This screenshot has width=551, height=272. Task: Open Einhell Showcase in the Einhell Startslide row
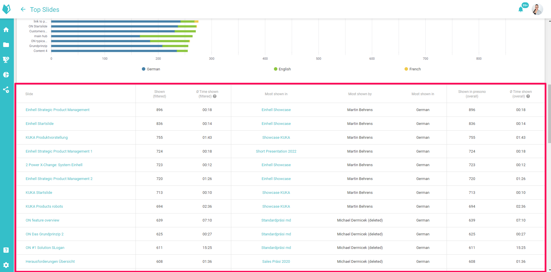pos(276,124)
